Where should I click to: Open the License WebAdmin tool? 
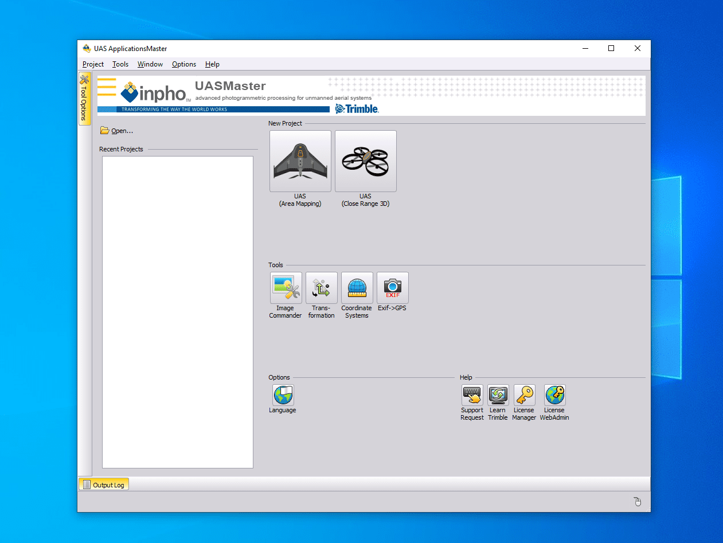point(554,395)
